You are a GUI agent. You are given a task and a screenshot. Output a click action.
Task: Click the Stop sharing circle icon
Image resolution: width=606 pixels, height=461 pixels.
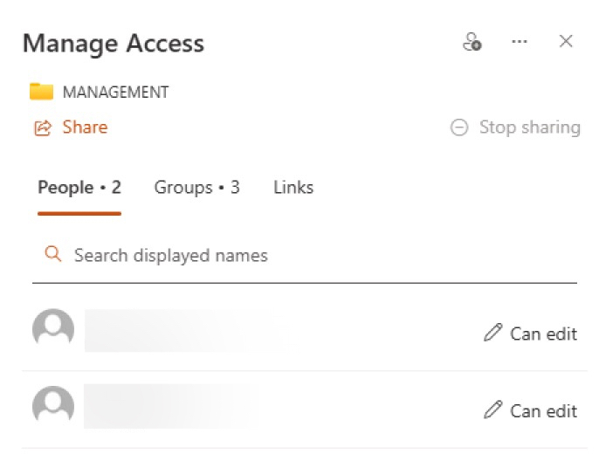[x=459, y=128]
